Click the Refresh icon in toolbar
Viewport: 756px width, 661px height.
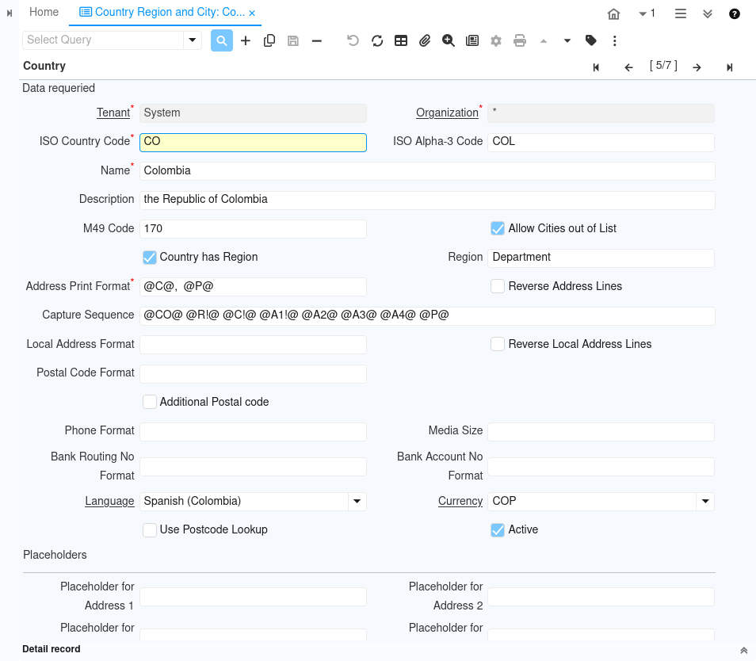pyautogui.click(x=377, y=40)
